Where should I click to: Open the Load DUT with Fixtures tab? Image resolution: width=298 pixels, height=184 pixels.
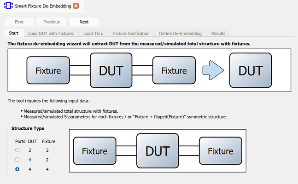click(51, 33)
